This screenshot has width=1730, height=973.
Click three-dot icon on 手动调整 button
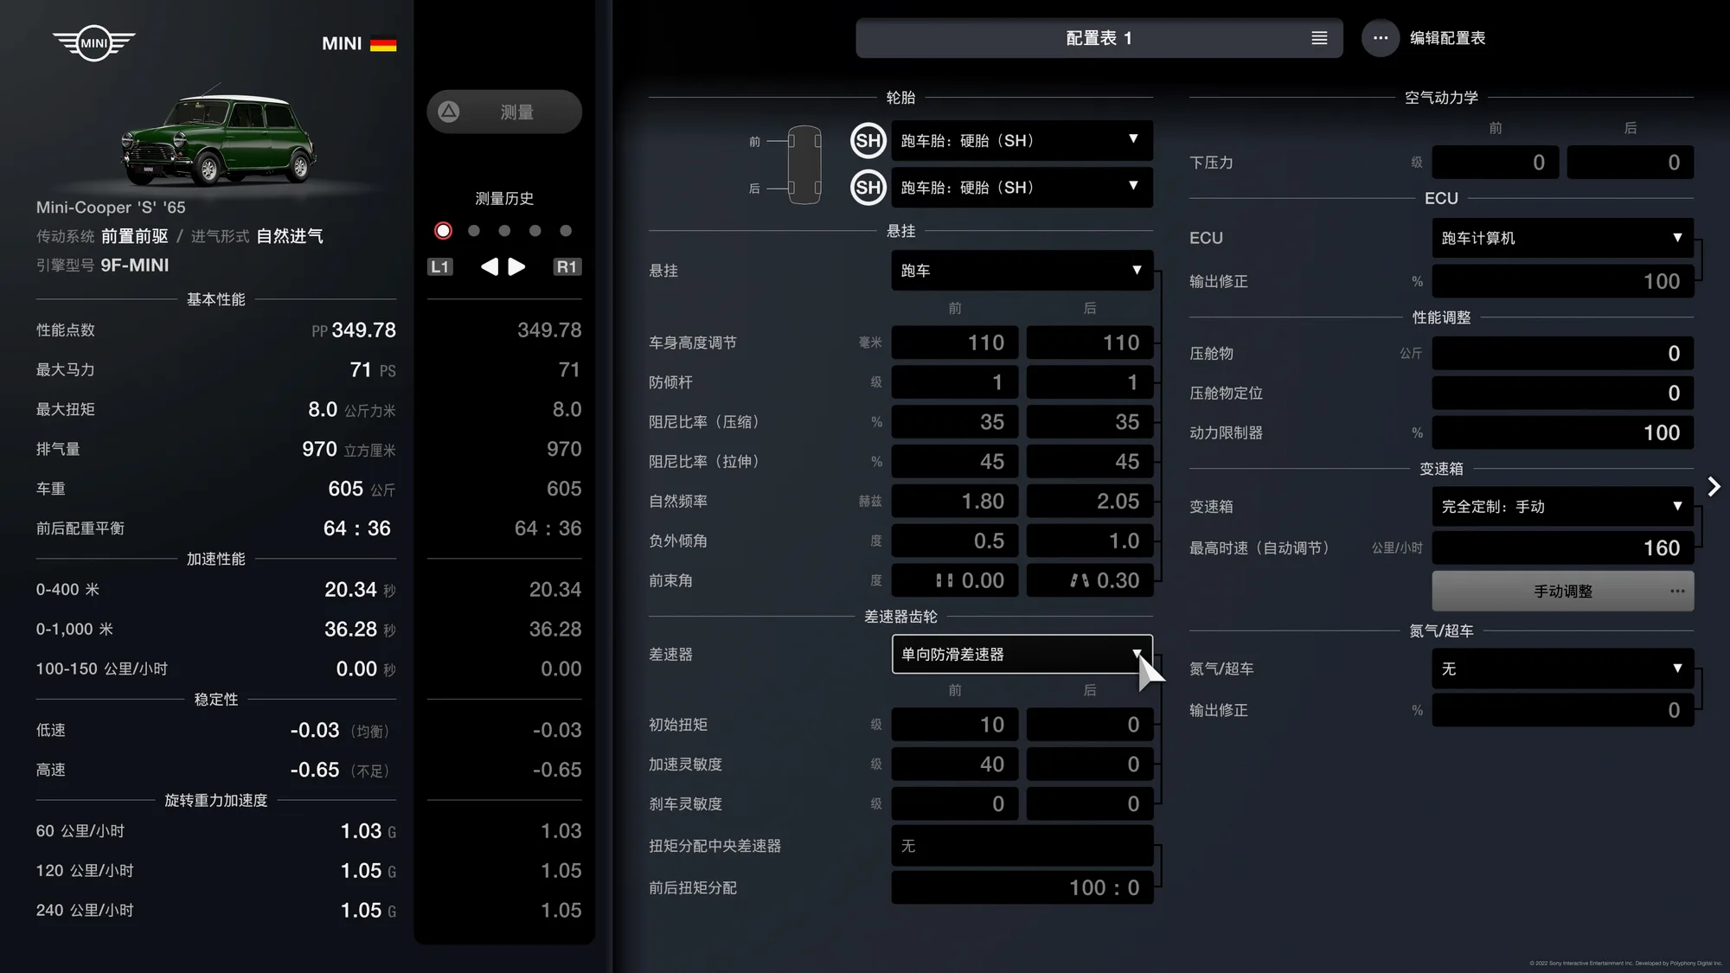1677,592
